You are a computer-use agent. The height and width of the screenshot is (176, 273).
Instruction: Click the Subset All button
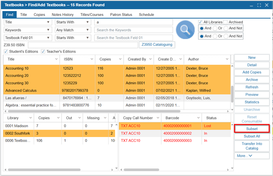252,136
